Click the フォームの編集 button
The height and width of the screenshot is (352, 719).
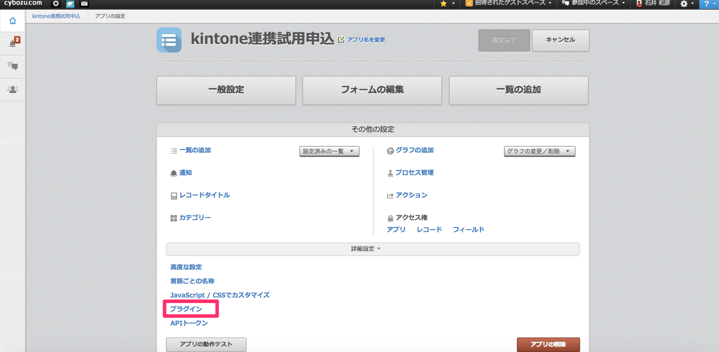click(x=372, y=90)
